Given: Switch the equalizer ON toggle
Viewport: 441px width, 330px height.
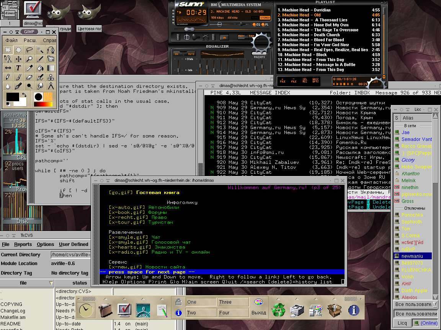Looking at the screenshot, I should pyautogui.click(x=176, y=54).
